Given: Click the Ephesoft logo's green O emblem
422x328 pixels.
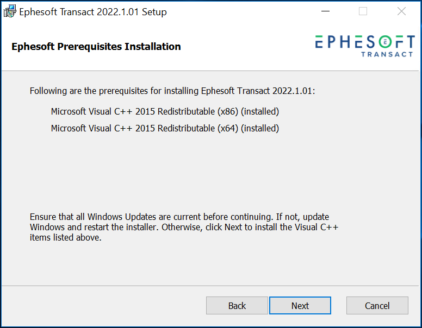Looking at the screenshot, I should 386,42.
